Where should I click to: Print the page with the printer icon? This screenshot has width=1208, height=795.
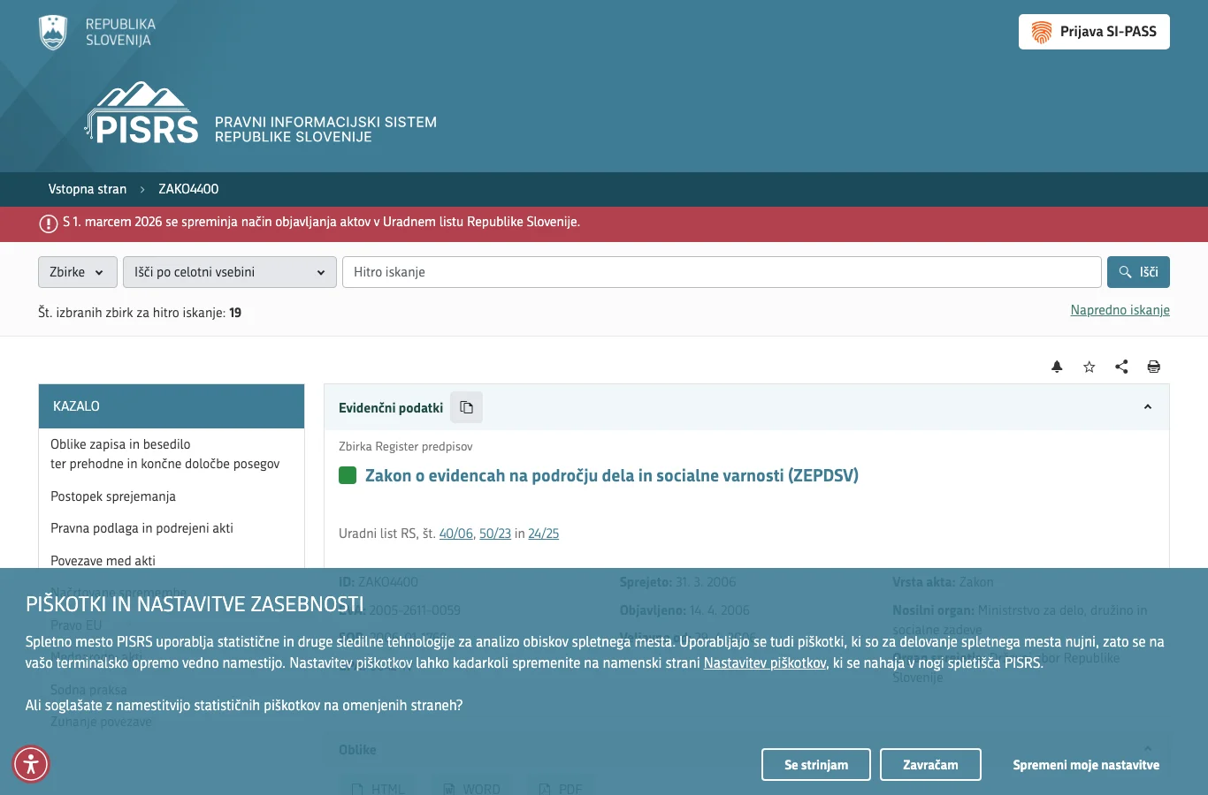tap(1154, 367)
